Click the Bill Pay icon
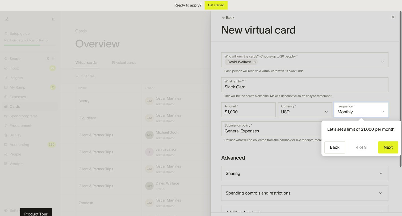402x216 pixels. pos(6,135)
